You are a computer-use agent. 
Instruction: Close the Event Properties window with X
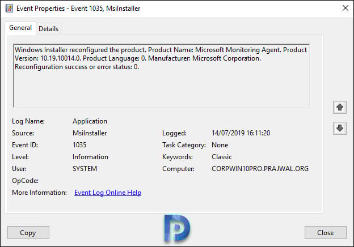345,8
